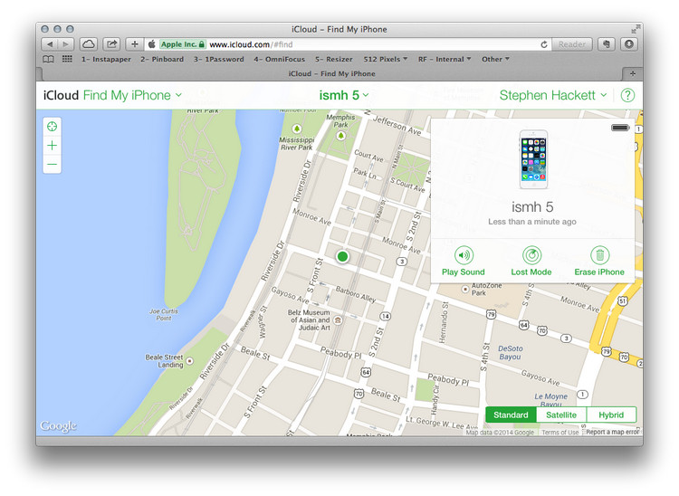This screenshot has width=679, height=496.
Task: Show Top Sites grid icon
Action: (67, 59)
